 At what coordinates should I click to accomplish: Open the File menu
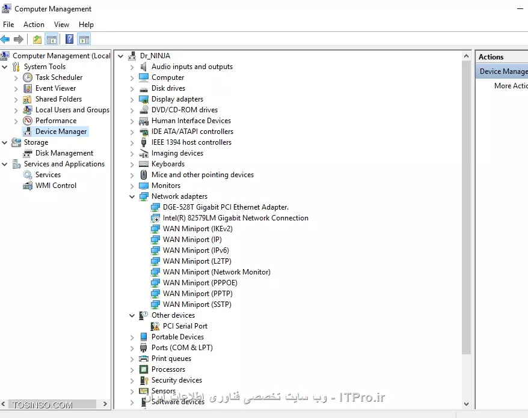click(8, 25)
